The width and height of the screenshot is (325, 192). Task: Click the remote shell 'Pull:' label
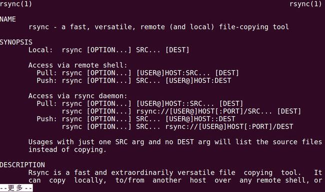(46, 73)
